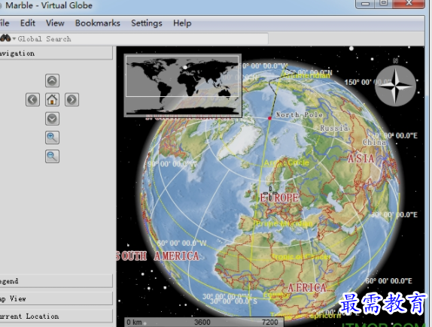Screen dimensions: 432x327
Task: Focus the Global Search input field
Action: 143,39
